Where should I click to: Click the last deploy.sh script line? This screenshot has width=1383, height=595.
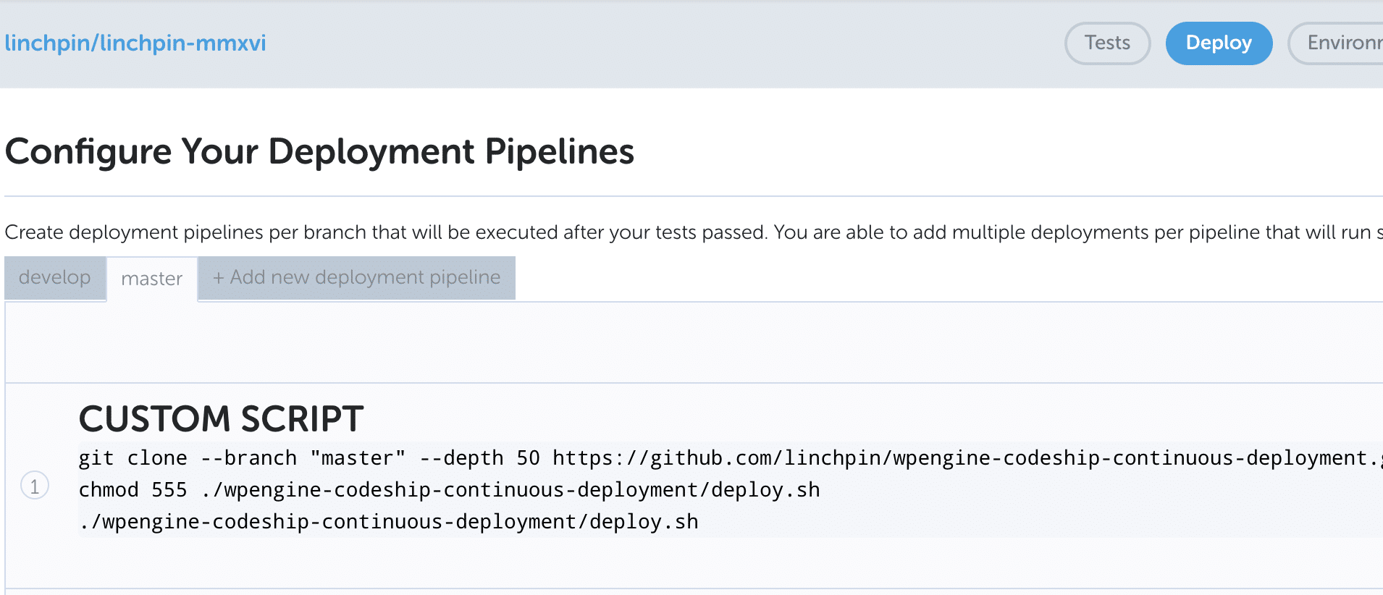pos(389,522)
